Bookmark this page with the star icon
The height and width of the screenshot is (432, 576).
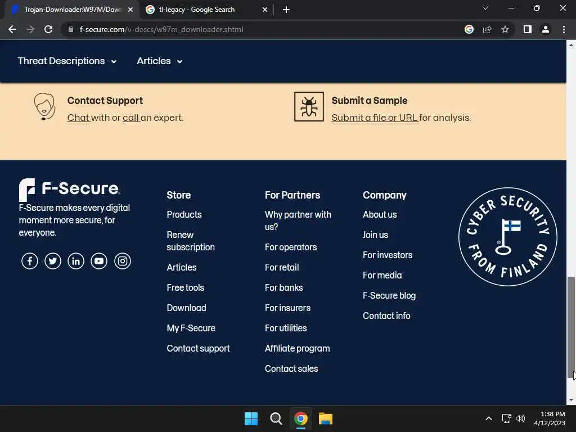[x=505, y=29]
